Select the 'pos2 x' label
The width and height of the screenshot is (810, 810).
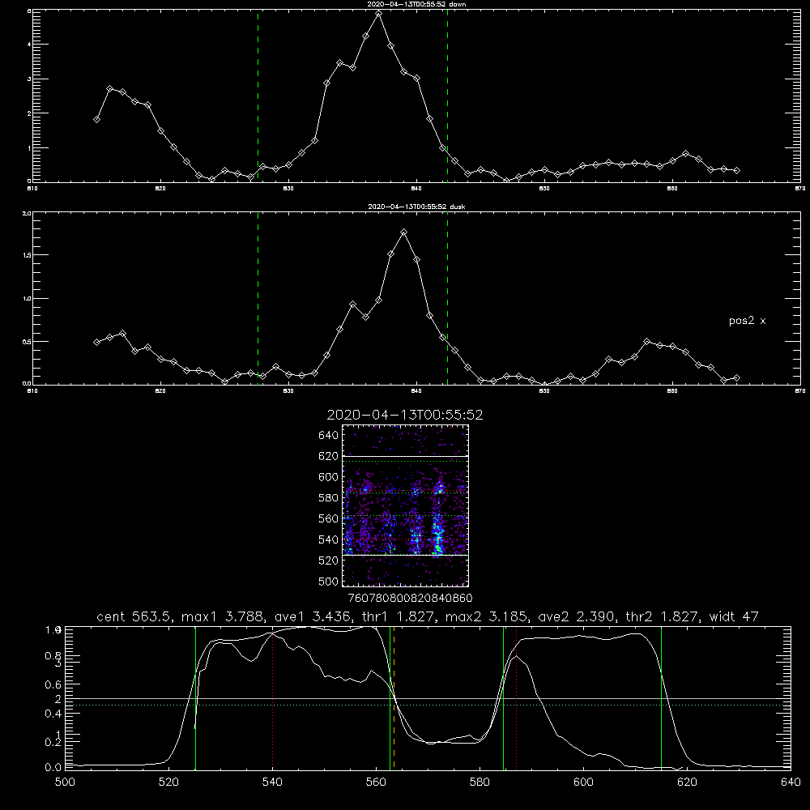[x=747, y=321]
